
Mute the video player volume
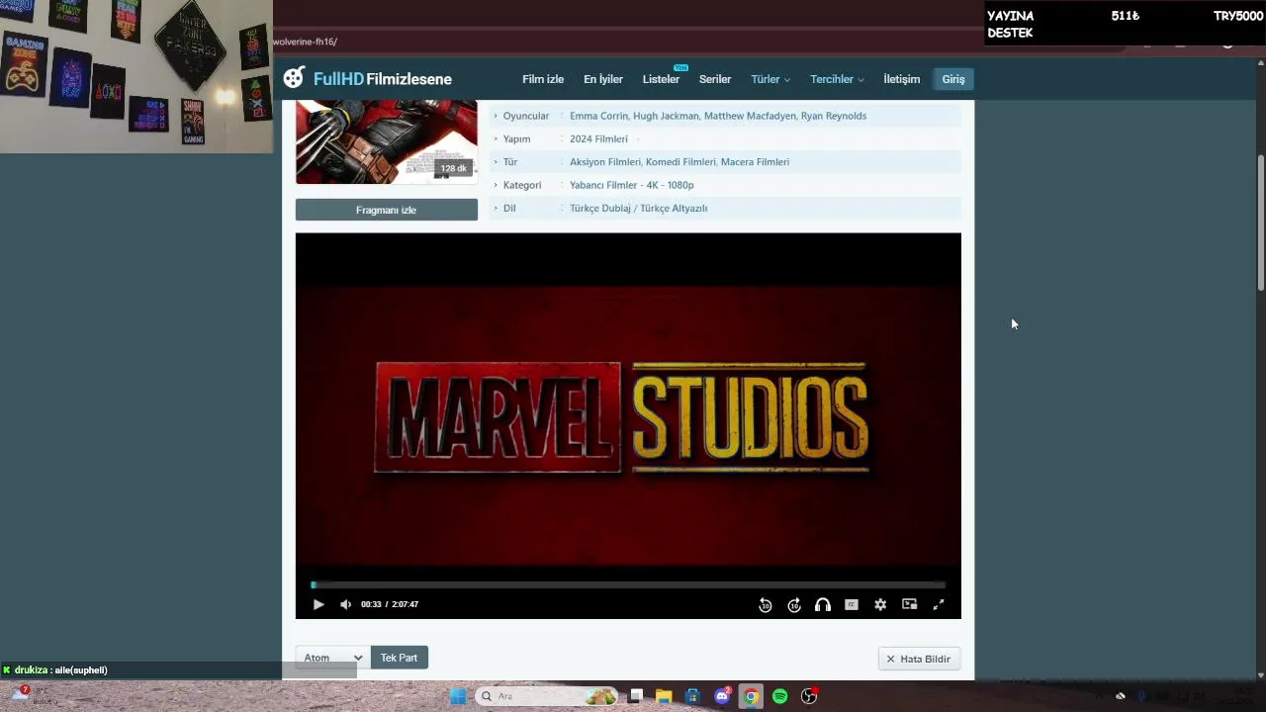coord(345,604)
